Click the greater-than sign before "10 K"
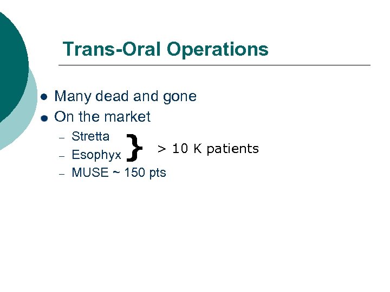 [x=161, y=149]
